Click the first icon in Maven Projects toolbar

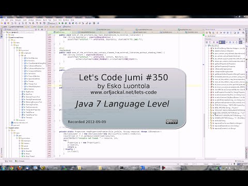207,33
